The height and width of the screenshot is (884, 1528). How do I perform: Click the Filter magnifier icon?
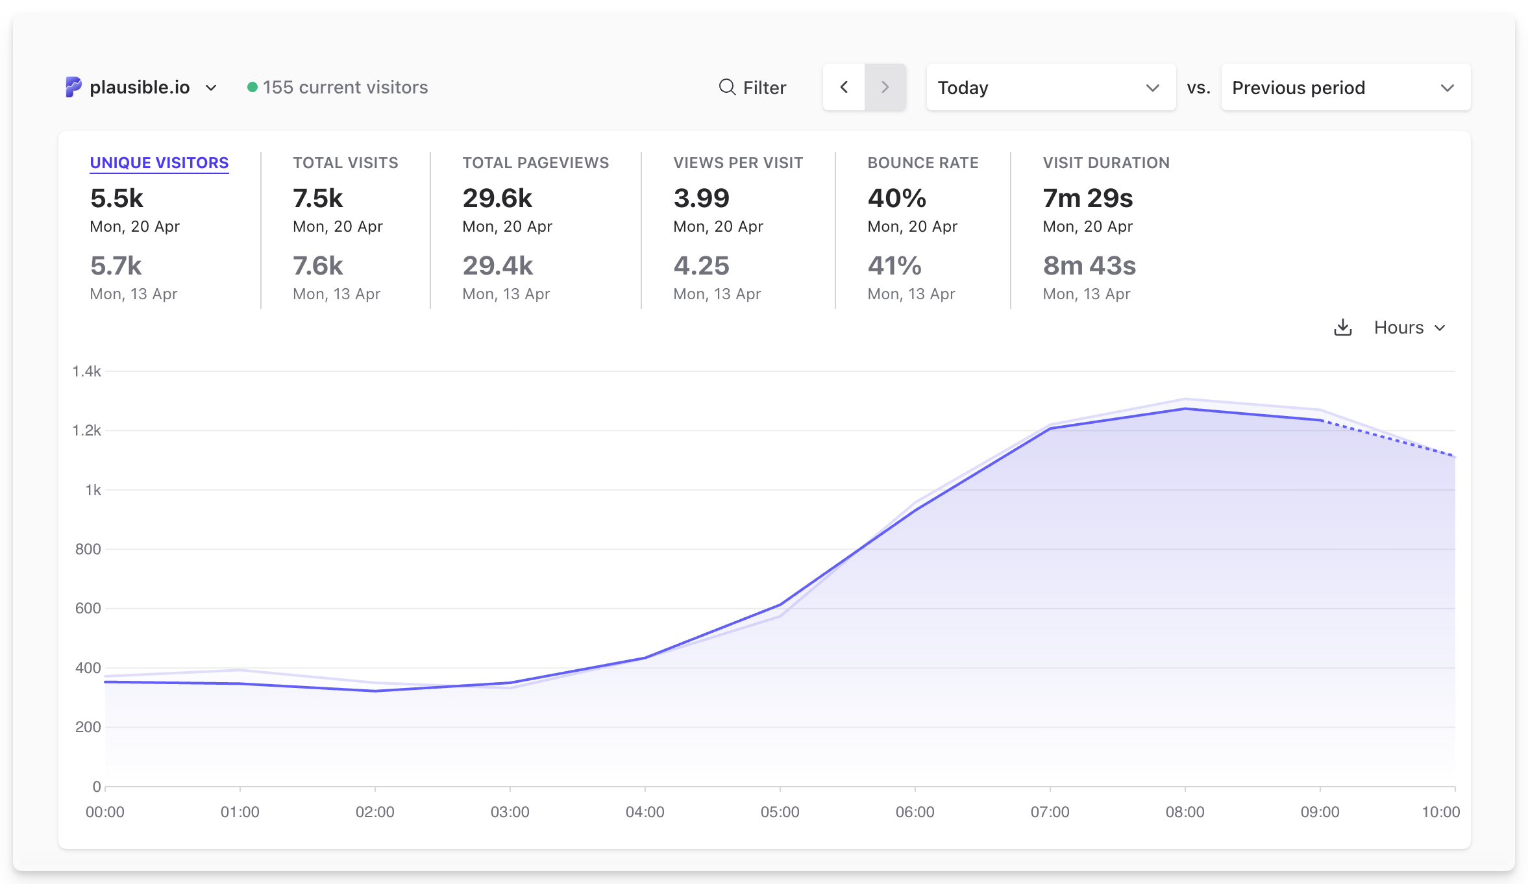coord(727,87)
